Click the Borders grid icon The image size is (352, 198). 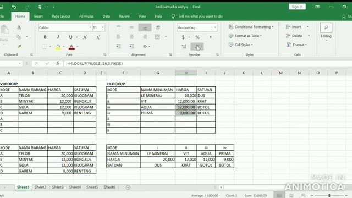coord(44,46)
